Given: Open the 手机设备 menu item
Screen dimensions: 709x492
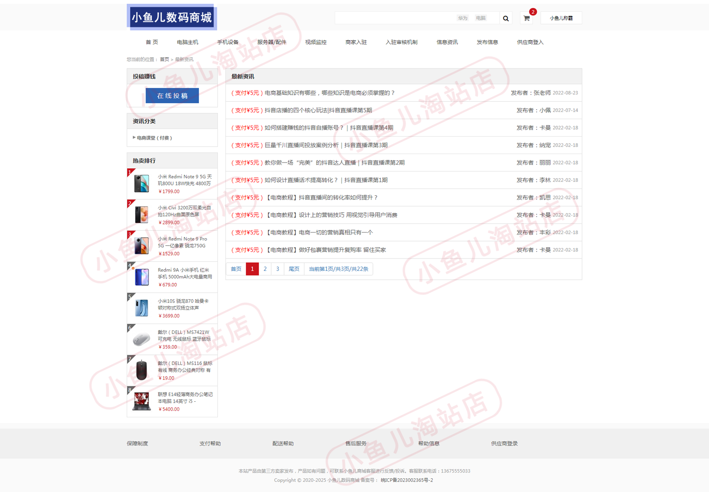Looking at the screenshot, I should [227, 42].
